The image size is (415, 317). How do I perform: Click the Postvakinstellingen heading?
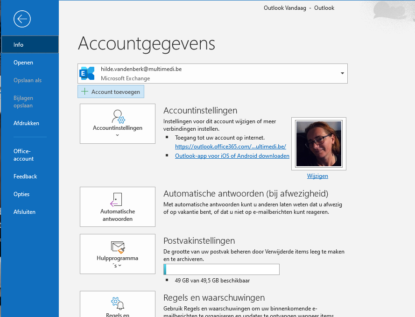pyautogui.click(x=199, y=240)
